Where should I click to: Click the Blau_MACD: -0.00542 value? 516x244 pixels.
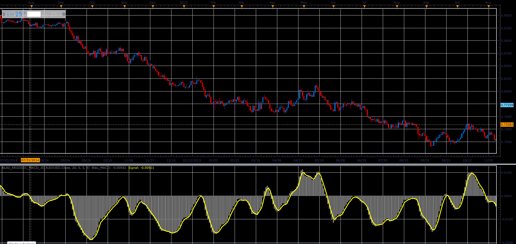[109, 168]
